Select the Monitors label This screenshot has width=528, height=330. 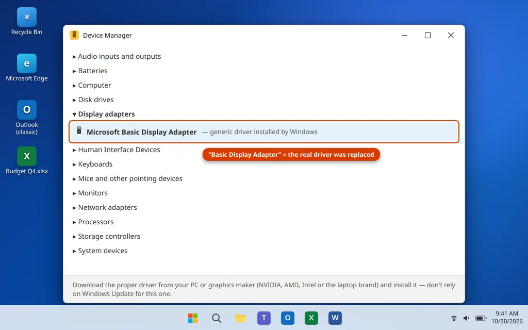tap(93, 193)
